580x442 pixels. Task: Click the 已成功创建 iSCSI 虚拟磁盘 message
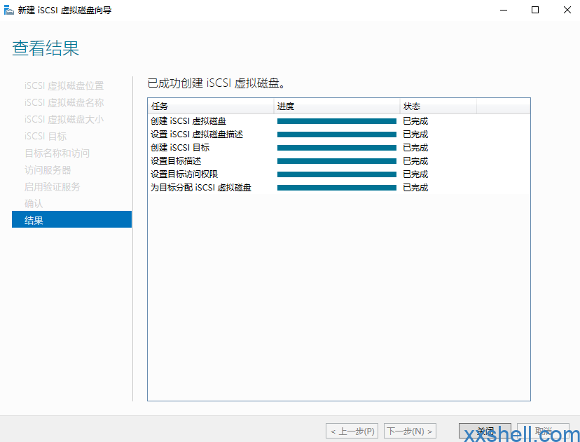click(217, 83)
